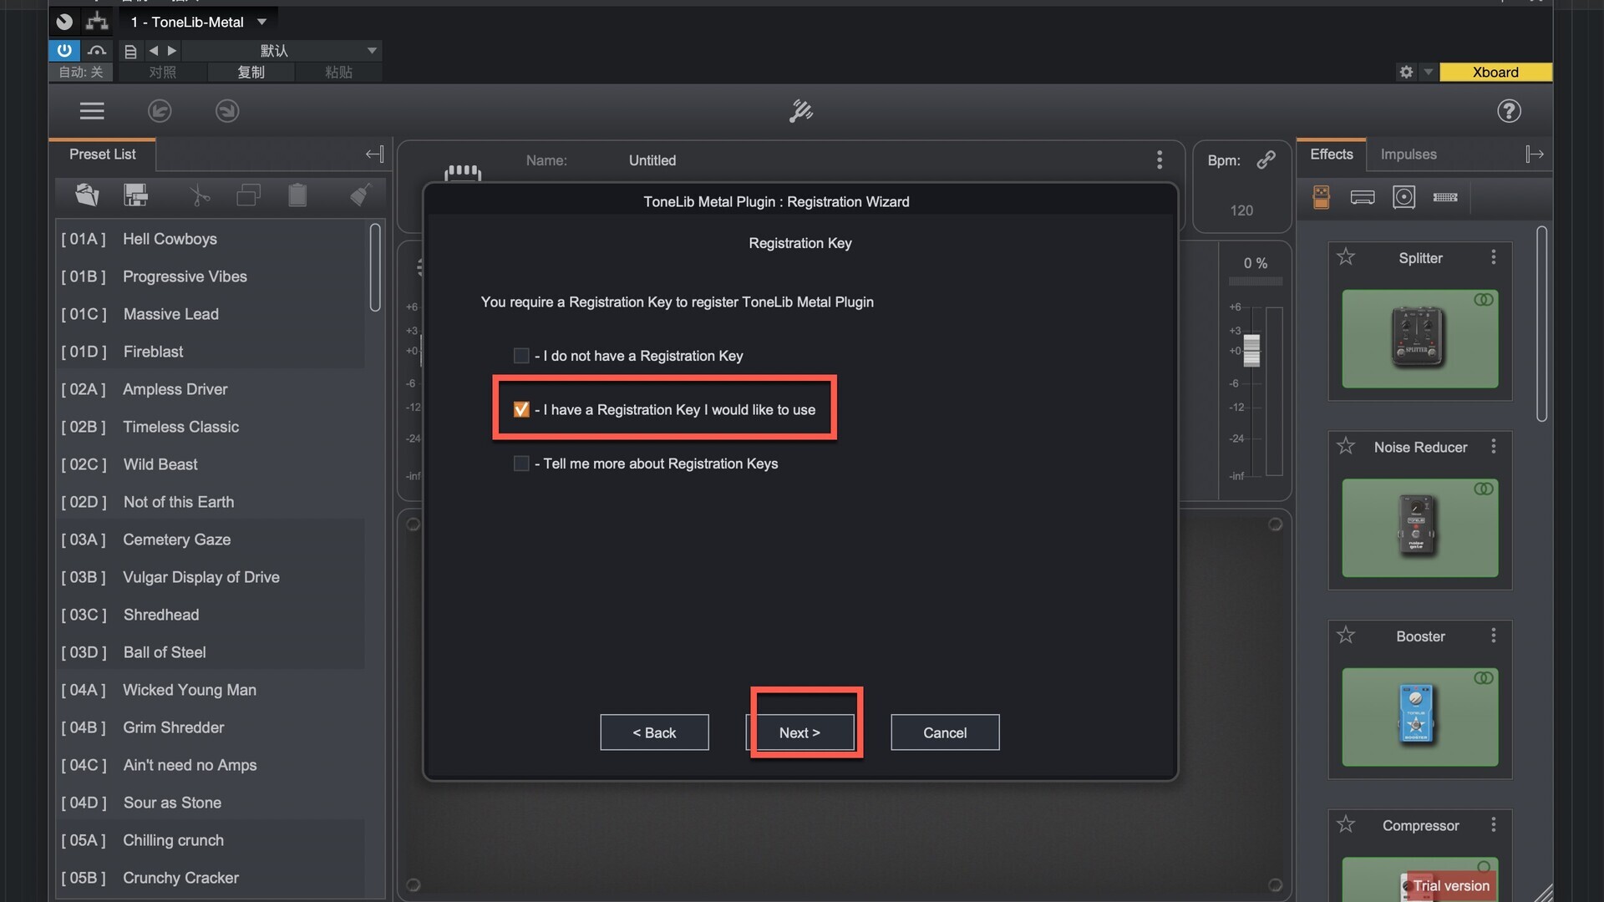Open the Booster three-dot options
1604x902 pixels.
[1494, 636]
